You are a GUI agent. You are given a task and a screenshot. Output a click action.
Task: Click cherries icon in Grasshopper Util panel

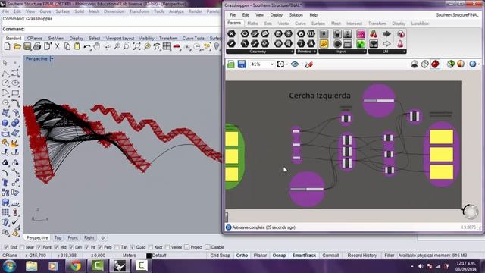point(374,34)
